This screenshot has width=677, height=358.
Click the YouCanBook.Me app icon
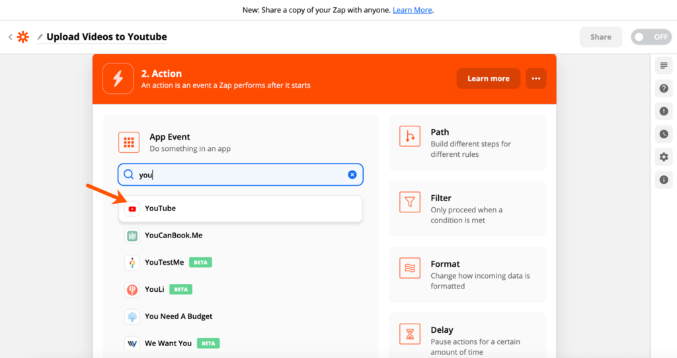pyautogui.click(x=132, y=236)
